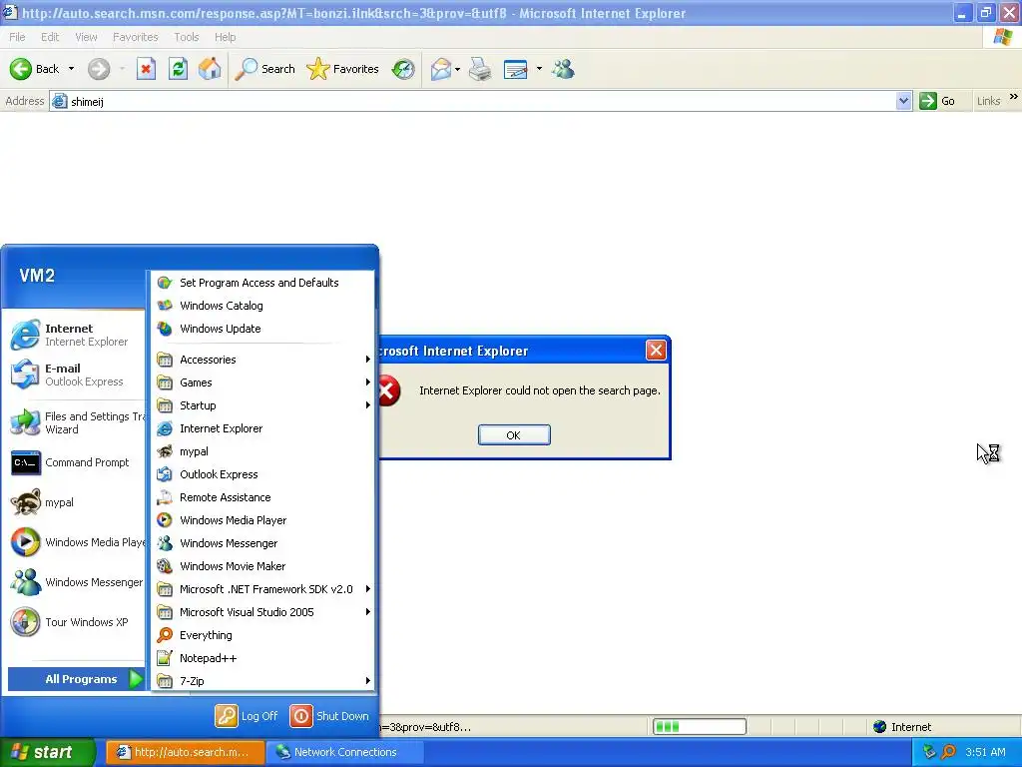Click the network tray icon

coord(929,752)
